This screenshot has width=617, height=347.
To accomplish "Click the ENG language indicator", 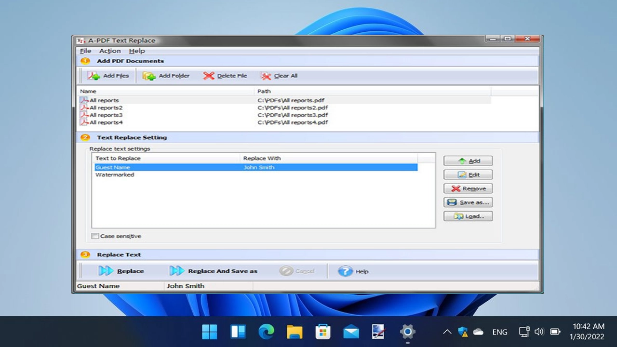I will coord(500,332).
